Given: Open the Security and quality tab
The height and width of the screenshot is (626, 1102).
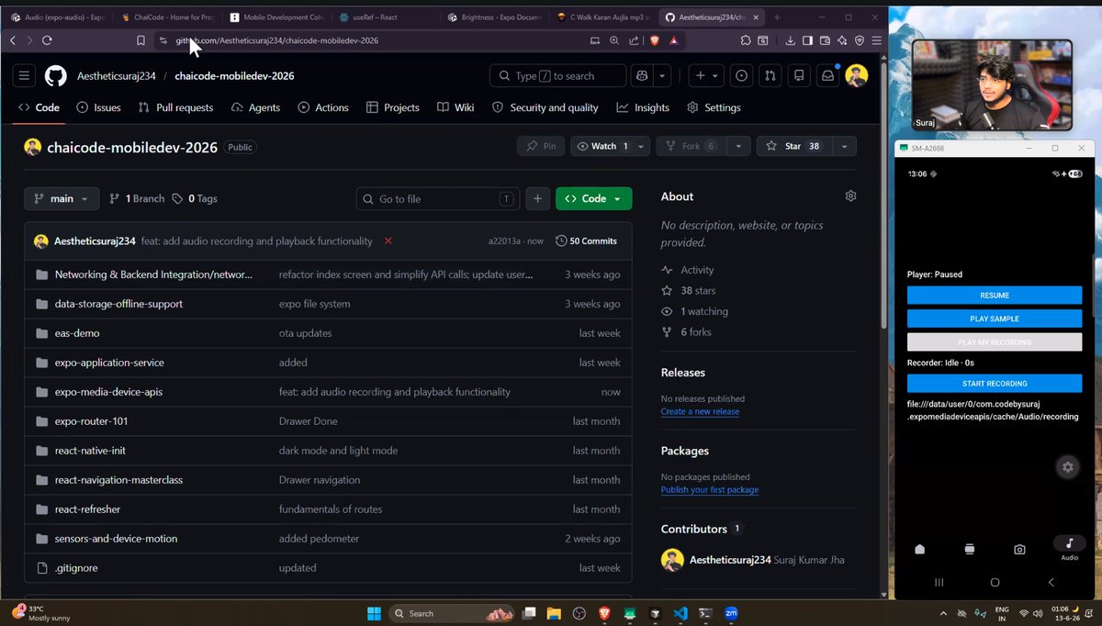Looking at the screenshot, I should [545, 107].
